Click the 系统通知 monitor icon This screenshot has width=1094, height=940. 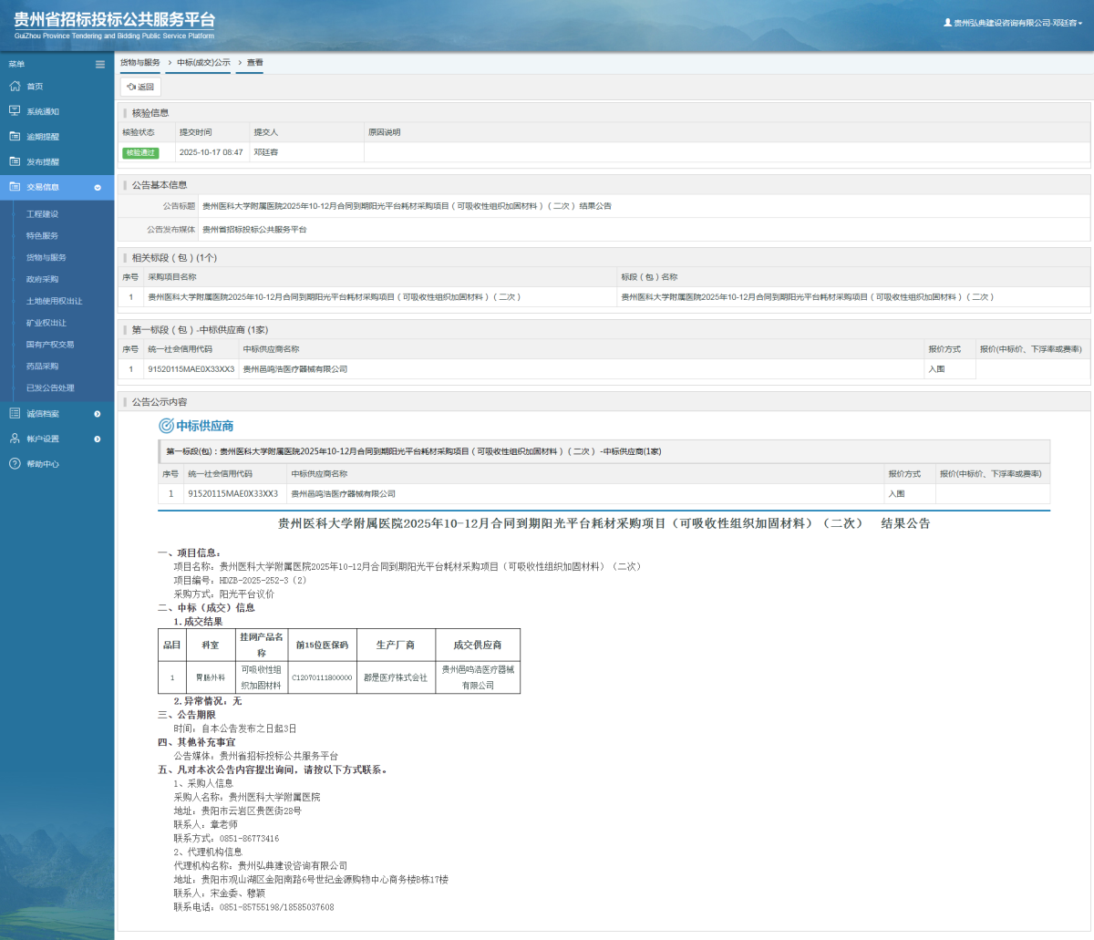[x=15, y=111]
